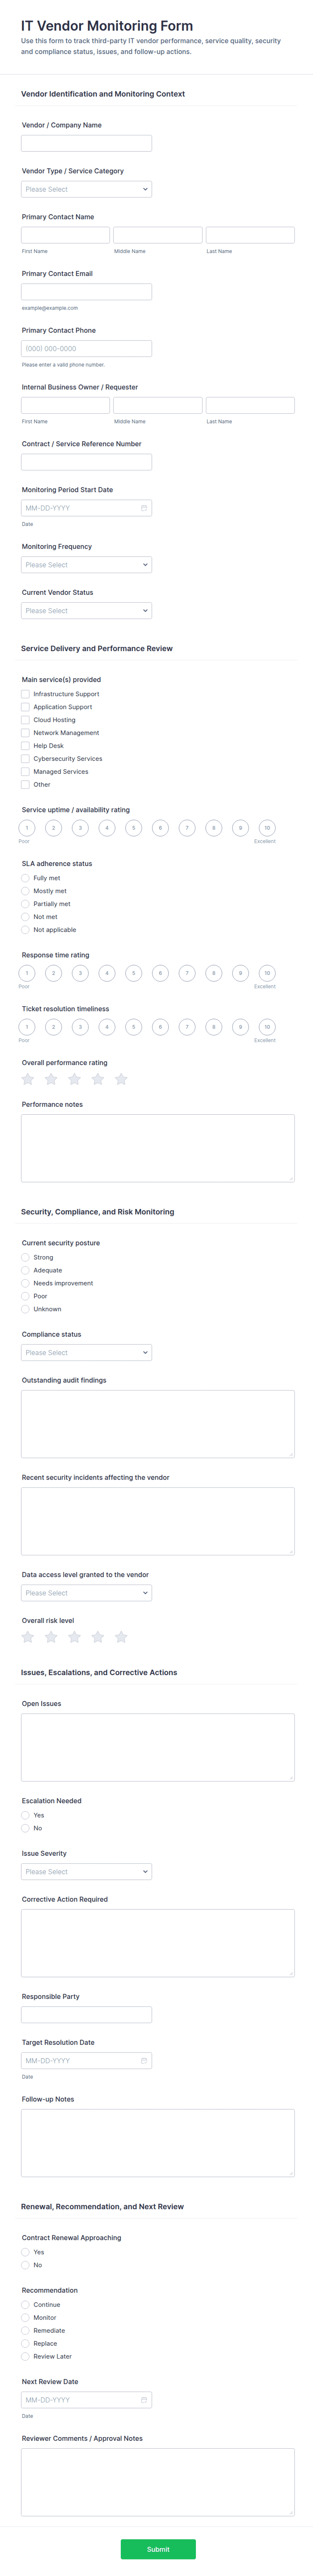
Task: Select rating 5 for Response time
Action: (x=133, y=973)
